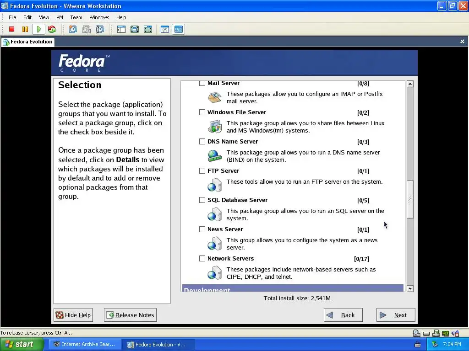Click the Mail Server envelope icon
Screen dimensions: 469x351
(x=215, y=97)
